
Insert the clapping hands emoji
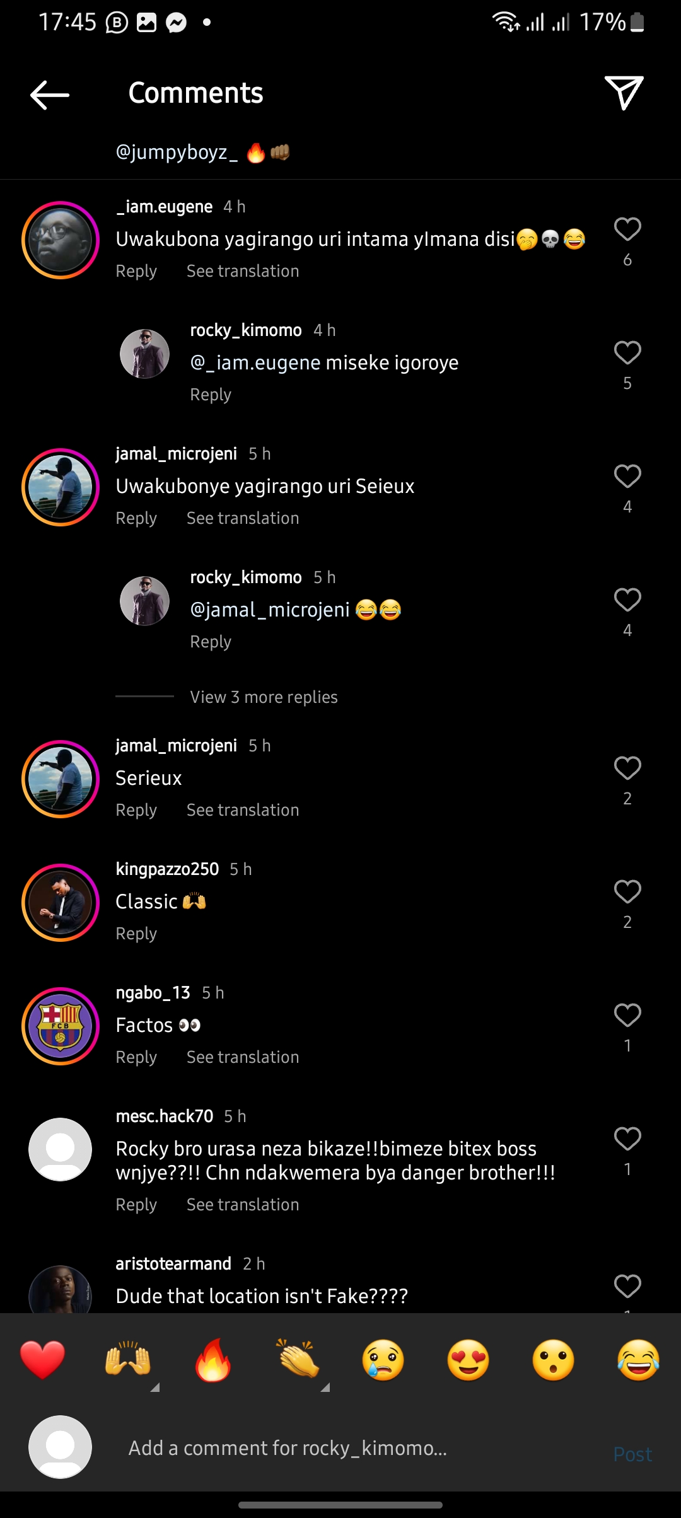[x=298, y=1360]
